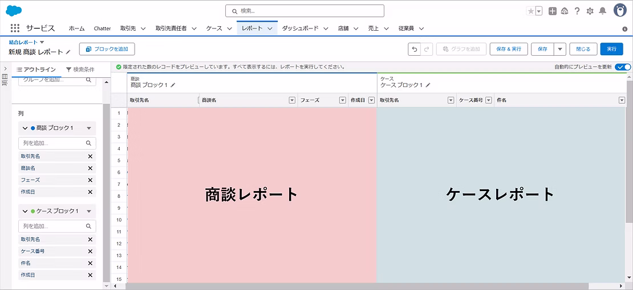Click 列を追加 field under 商談 ブロック 1

[58, 143]
